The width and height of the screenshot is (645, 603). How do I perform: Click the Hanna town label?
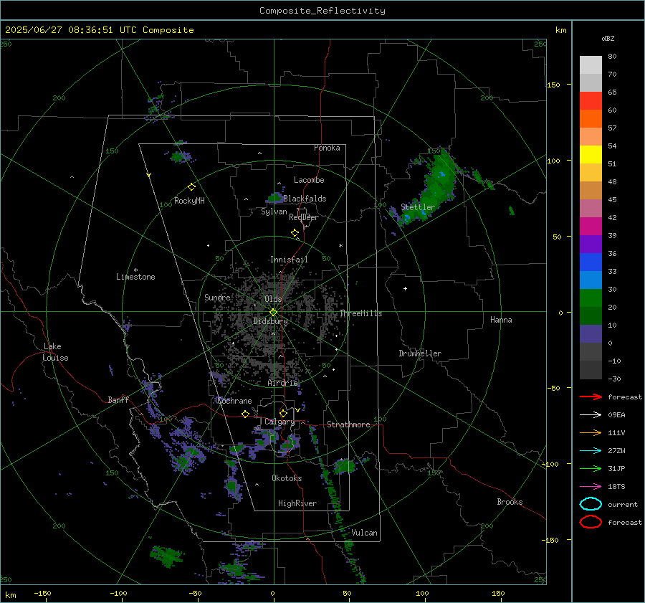(501, 320)
